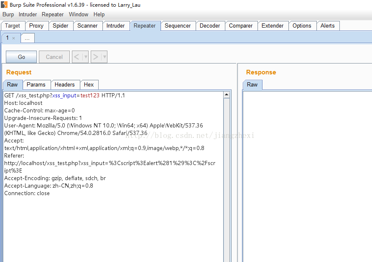Click inside the Response raw text area
Viewport: 372px width, 262px height.
coord(308,176)
